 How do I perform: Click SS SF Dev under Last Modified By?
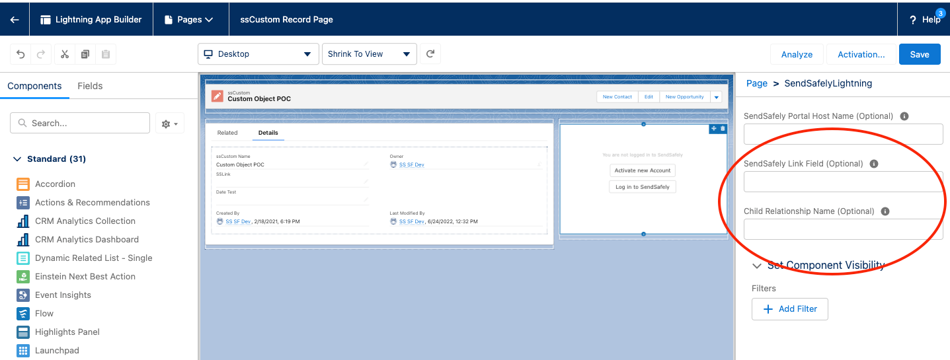(x=411, y=221)
